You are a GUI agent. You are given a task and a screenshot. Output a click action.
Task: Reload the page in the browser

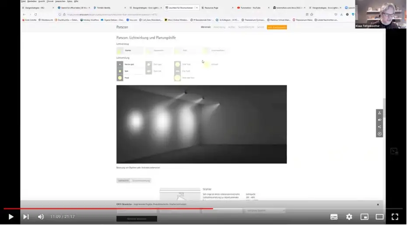[x=35, y=14]
